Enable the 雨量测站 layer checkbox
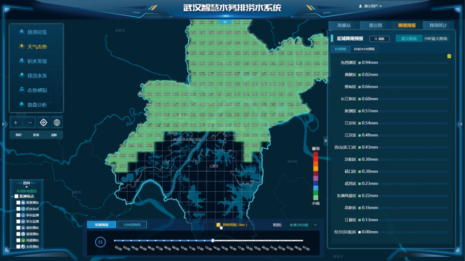This screenshot has width=465, height=261. coord(18,203)
